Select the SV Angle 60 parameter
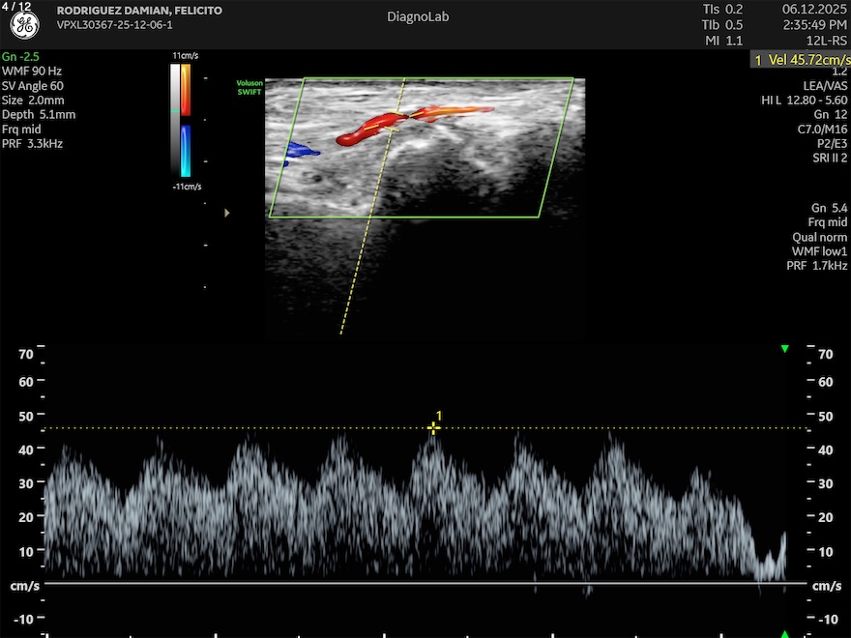 (32, 85)
